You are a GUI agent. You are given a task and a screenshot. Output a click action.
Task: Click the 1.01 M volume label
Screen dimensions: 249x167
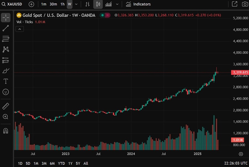[x=238, y=140]
